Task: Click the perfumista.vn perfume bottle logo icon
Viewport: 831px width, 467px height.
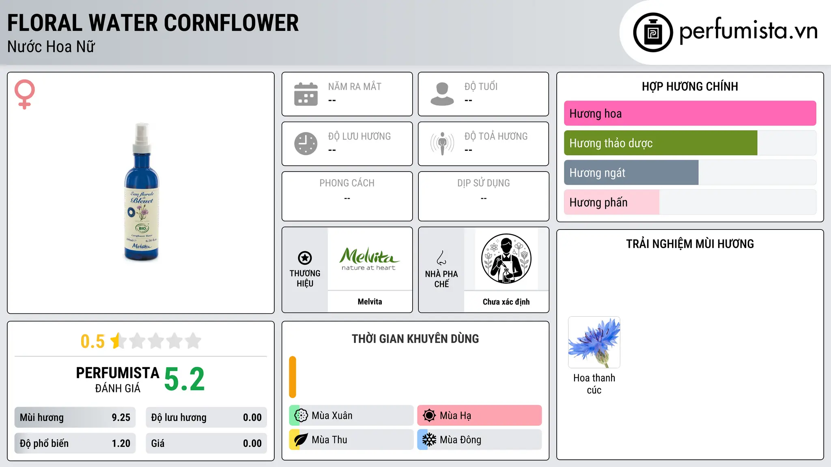Action: (x=653, y=32)
